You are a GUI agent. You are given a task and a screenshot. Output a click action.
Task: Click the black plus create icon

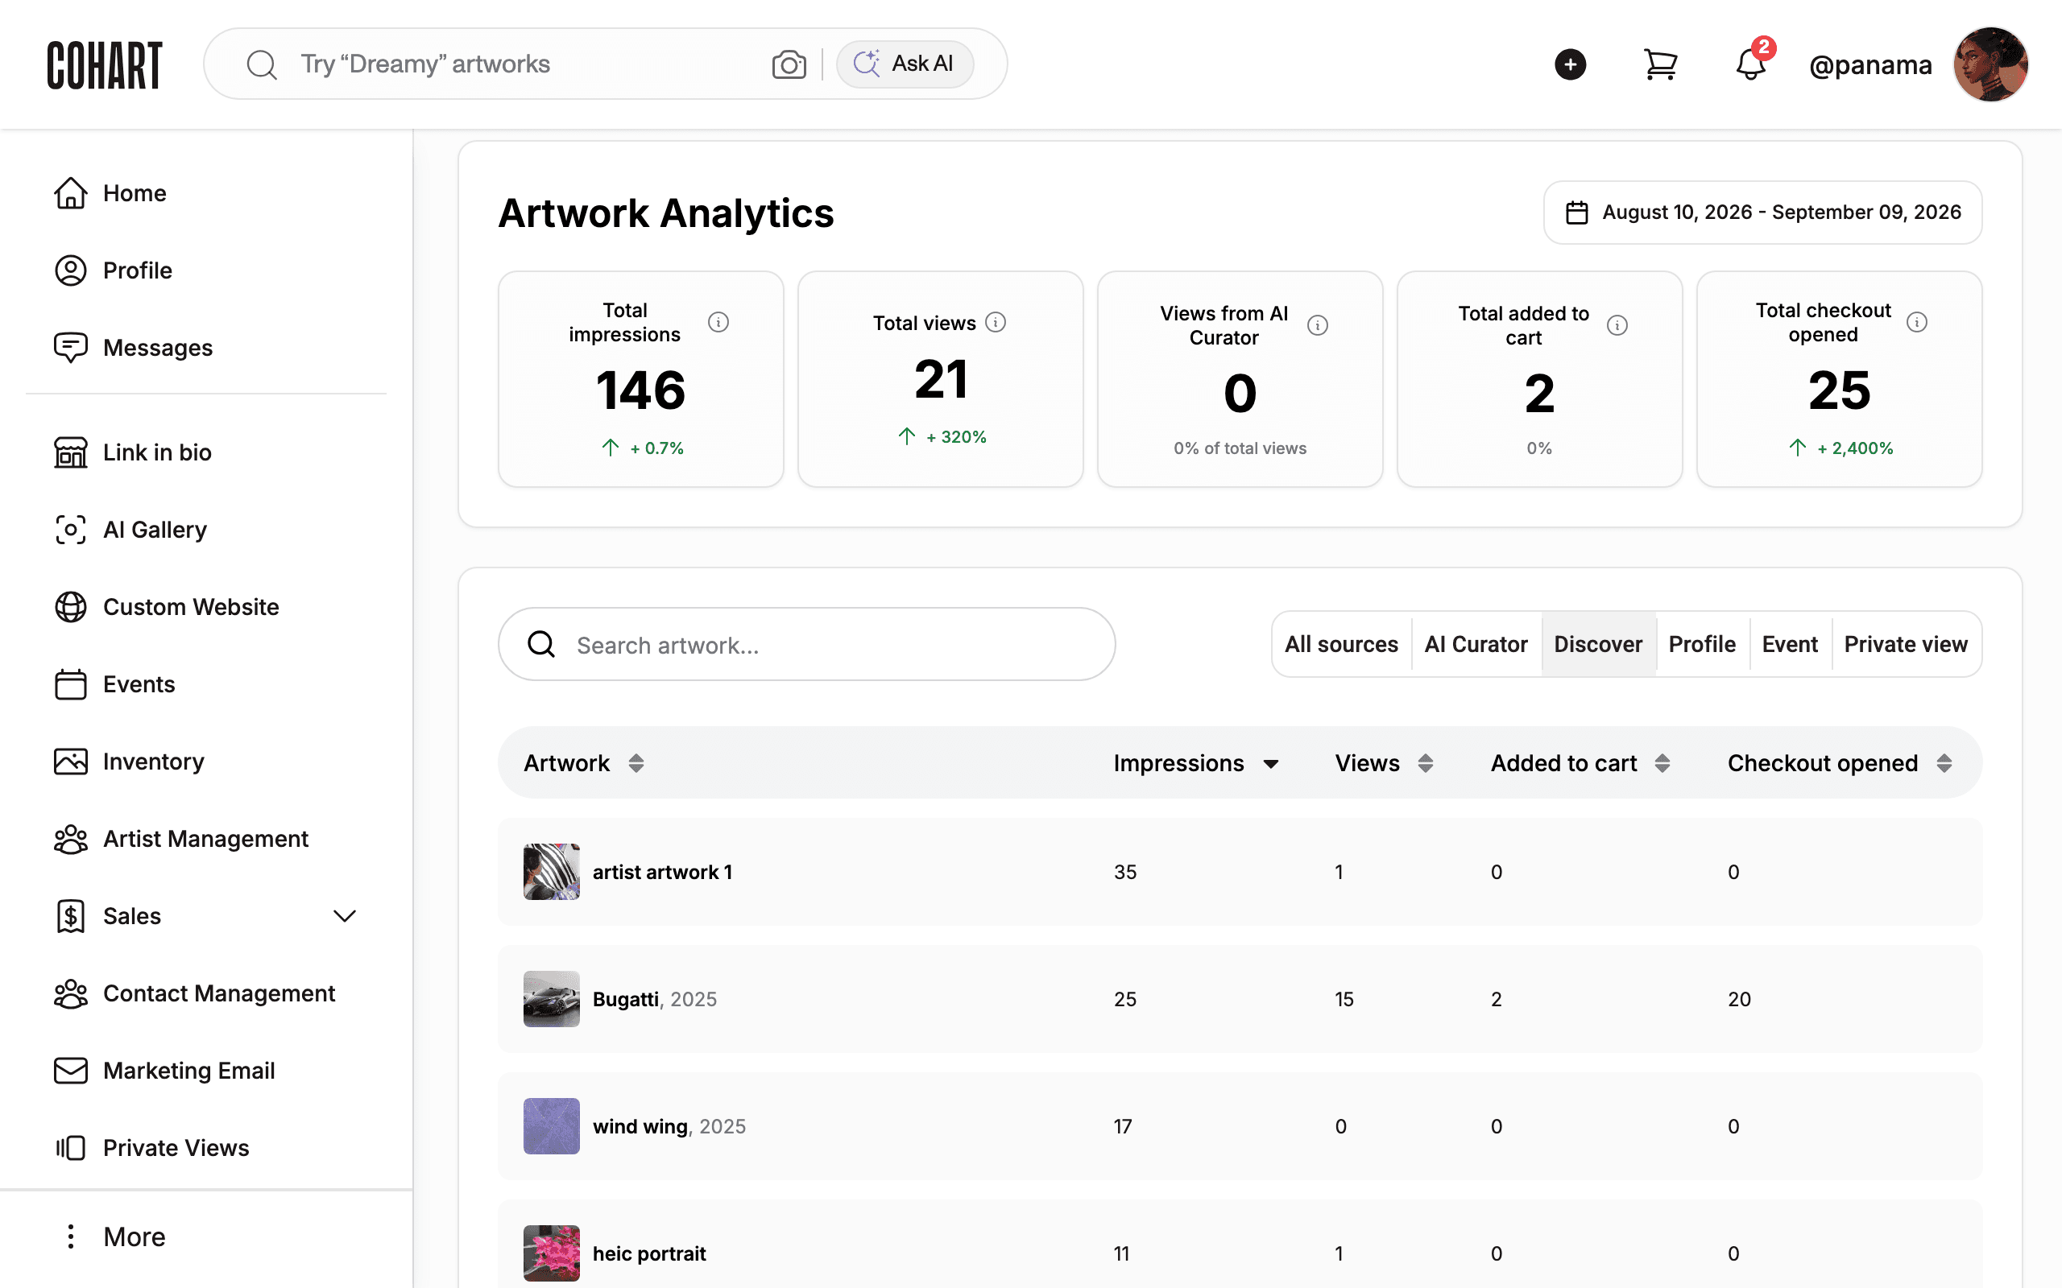tap(1570, 64)
